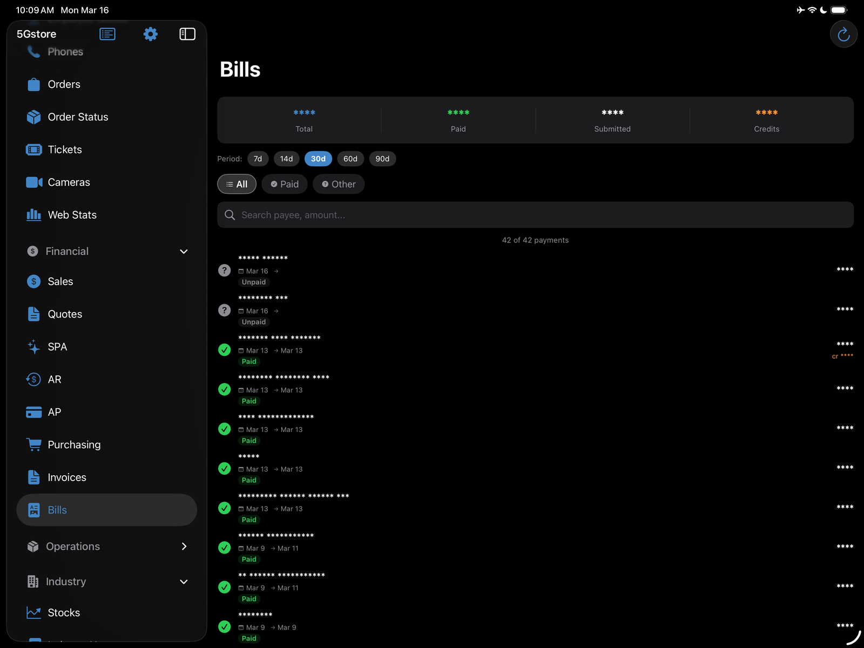Click the AR section icon
The height and width of the screenshot is (648, 864).
click(33, 379)
